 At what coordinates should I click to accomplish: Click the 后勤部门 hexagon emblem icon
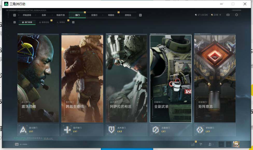[156, 130]
